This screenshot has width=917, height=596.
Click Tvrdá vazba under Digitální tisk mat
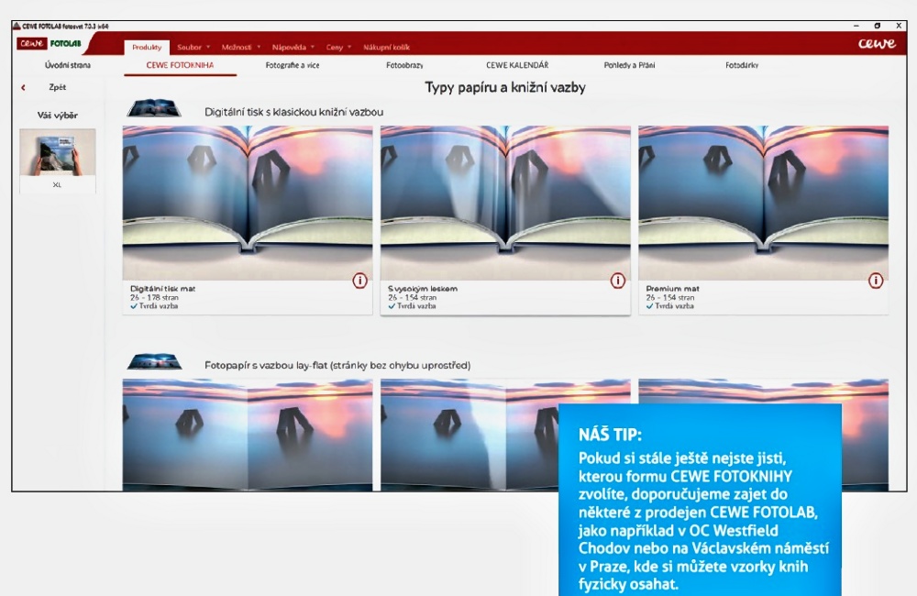tap(158, 306)
